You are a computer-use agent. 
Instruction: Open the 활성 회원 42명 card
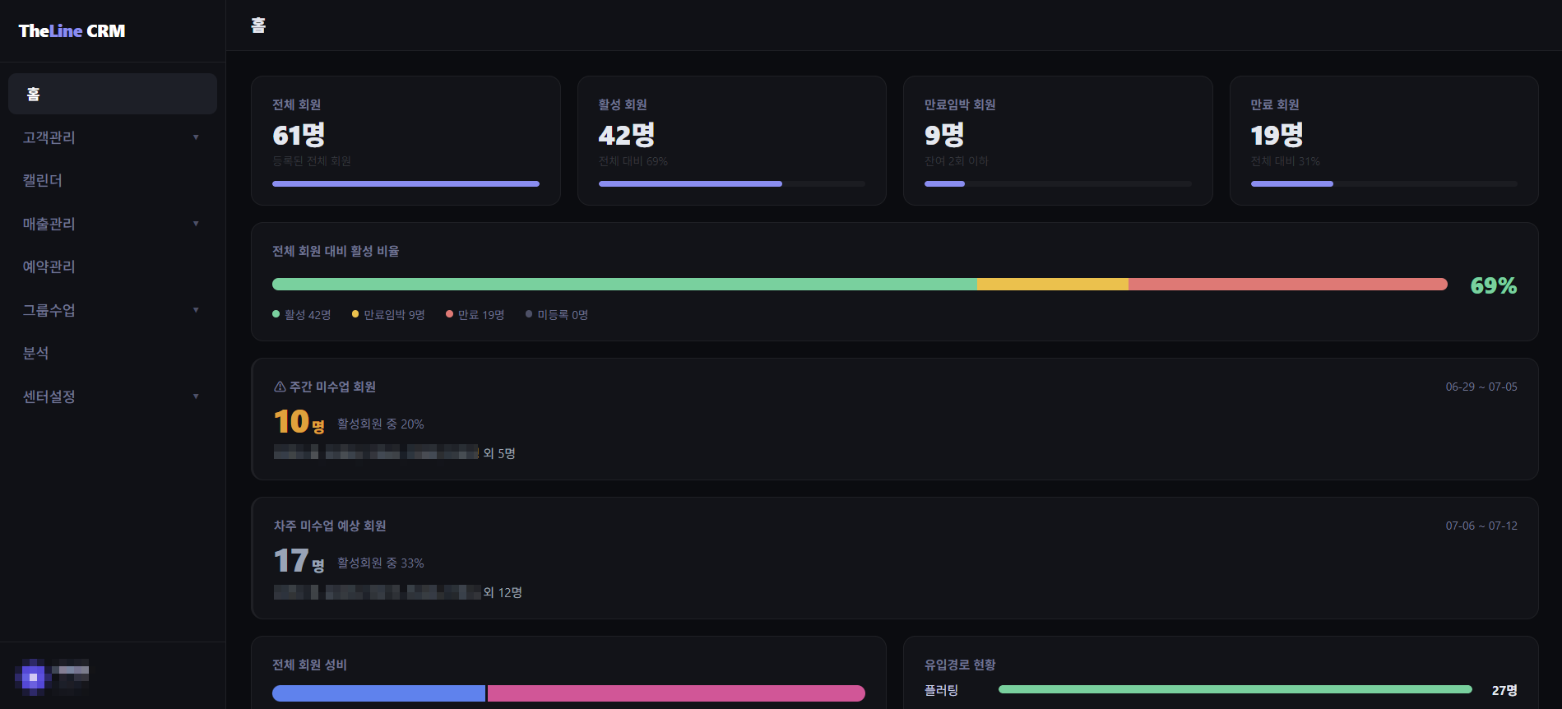click(x=732, y=141)
